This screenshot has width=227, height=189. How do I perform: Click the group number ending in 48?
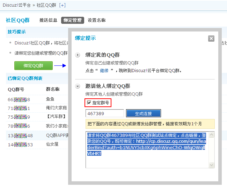tap(20, 135)
